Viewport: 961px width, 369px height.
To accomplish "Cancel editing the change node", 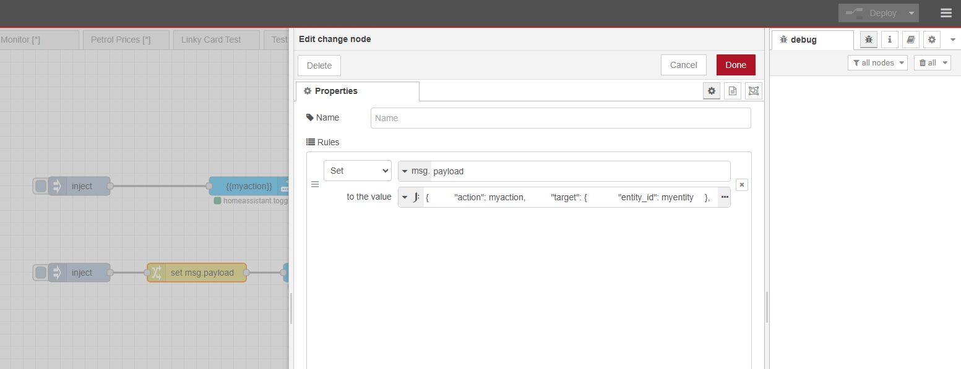I will (x=684, y=65).
